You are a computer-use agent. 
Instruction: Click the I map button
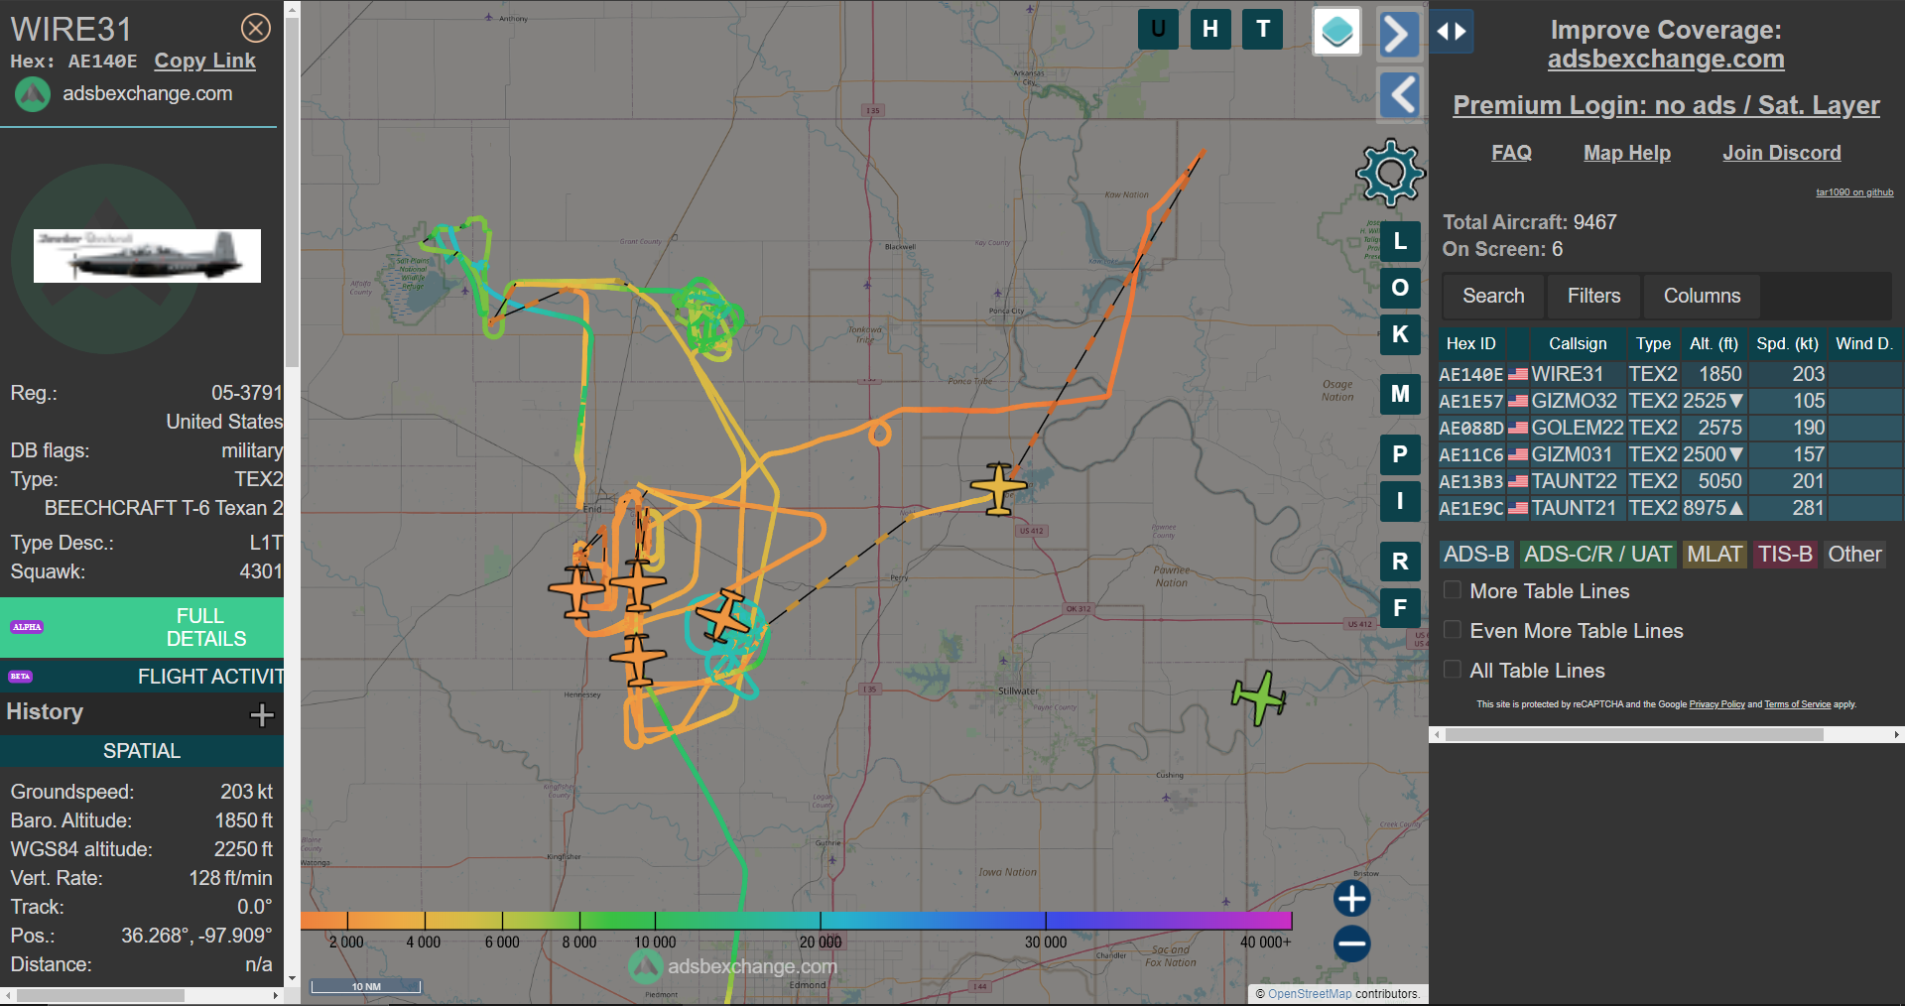pyautogui.click(x=1400, y=501)
